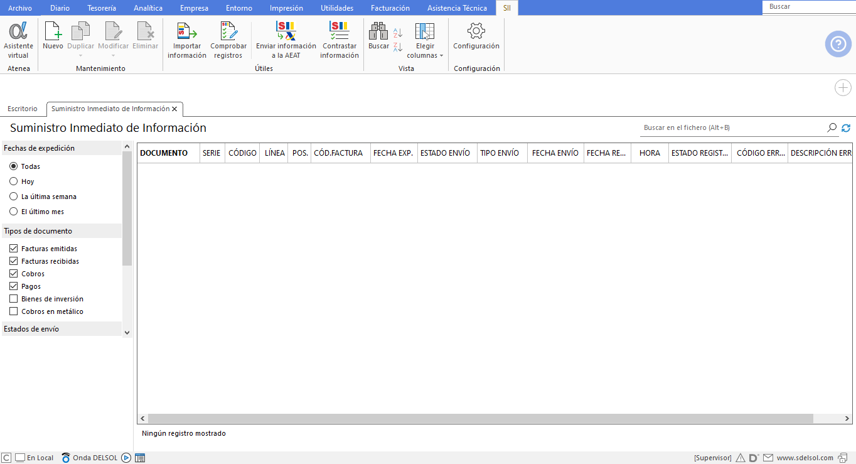The width and height of the screenshot is (856, 464).
Task: Click the filter panel vertical scrollbar thumb
Action: (x=127, y=208)
